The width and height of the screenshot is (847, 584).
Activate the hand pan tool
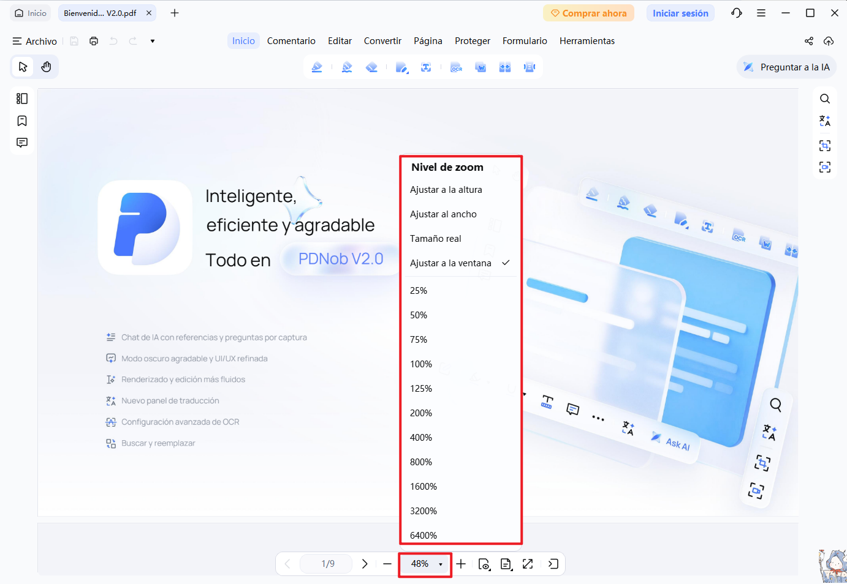(46, 67)
